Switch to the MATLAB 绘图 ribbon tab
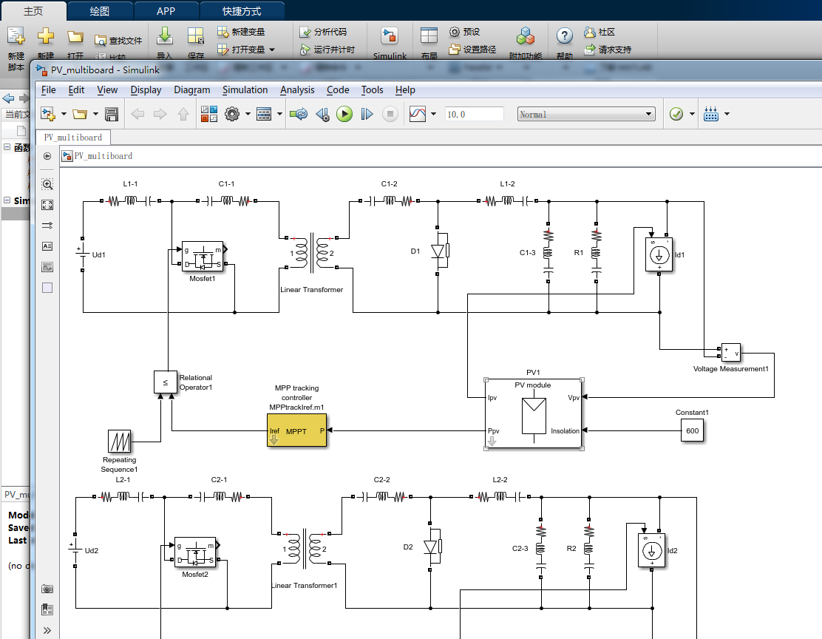The height and width of the screenshot is (639, 822). tap(100, 11)
